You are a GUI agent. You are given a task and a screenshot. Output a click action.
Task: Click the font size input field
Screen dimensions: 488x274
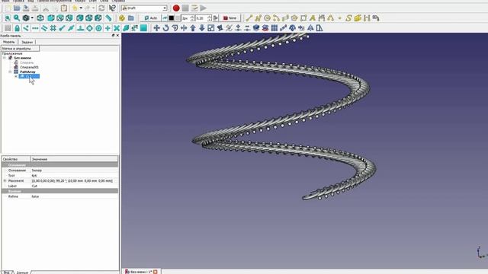coord(201,18)
